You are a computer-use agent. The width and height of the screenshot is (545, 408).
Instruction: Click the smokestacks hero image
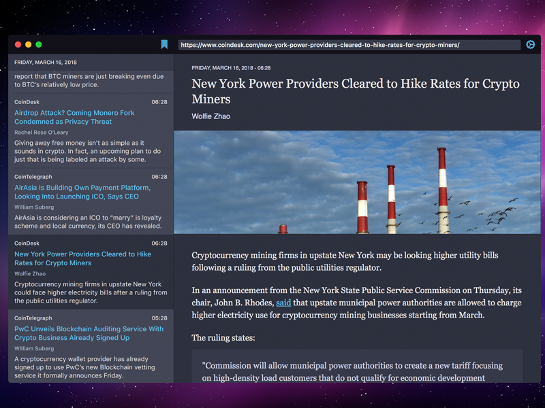click(x=357, y=182)
